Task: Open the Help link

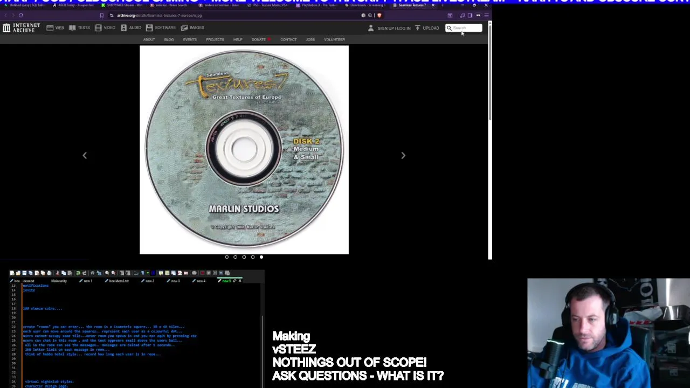Action: click(x=238, y=39)
